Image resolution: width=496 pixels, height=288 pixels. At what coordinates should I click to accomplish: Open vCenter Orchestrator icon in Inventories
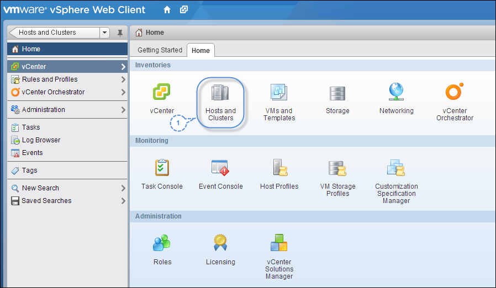coord(455,92)
